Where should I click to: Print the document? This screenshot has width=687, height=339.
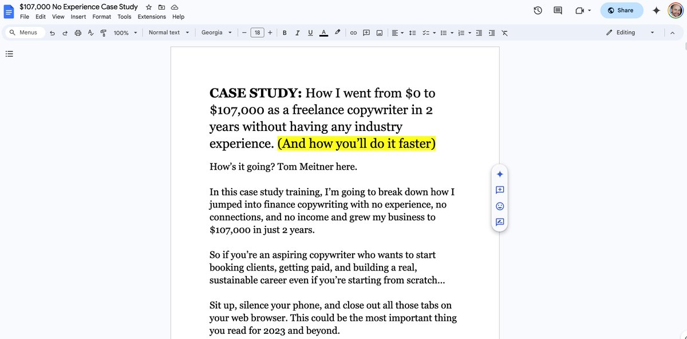(x=78, y=33)
